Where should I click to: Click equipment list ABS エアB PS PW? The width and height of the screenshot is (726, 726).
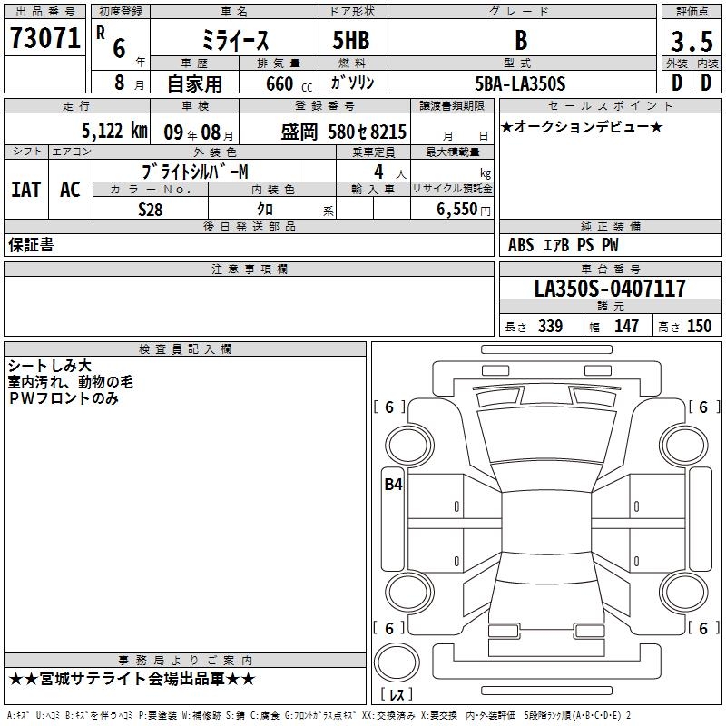pos(563,245)
